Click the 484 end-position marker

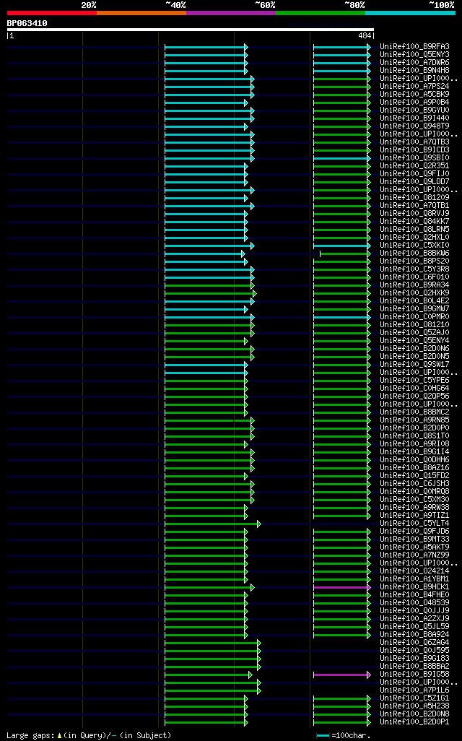(366, 35)
